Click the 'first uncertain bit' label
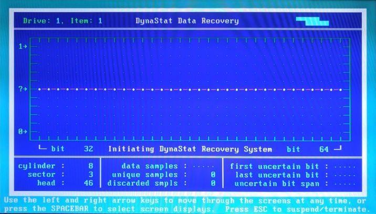The height and width of the screenshot is (214, 376). [274, 166]
